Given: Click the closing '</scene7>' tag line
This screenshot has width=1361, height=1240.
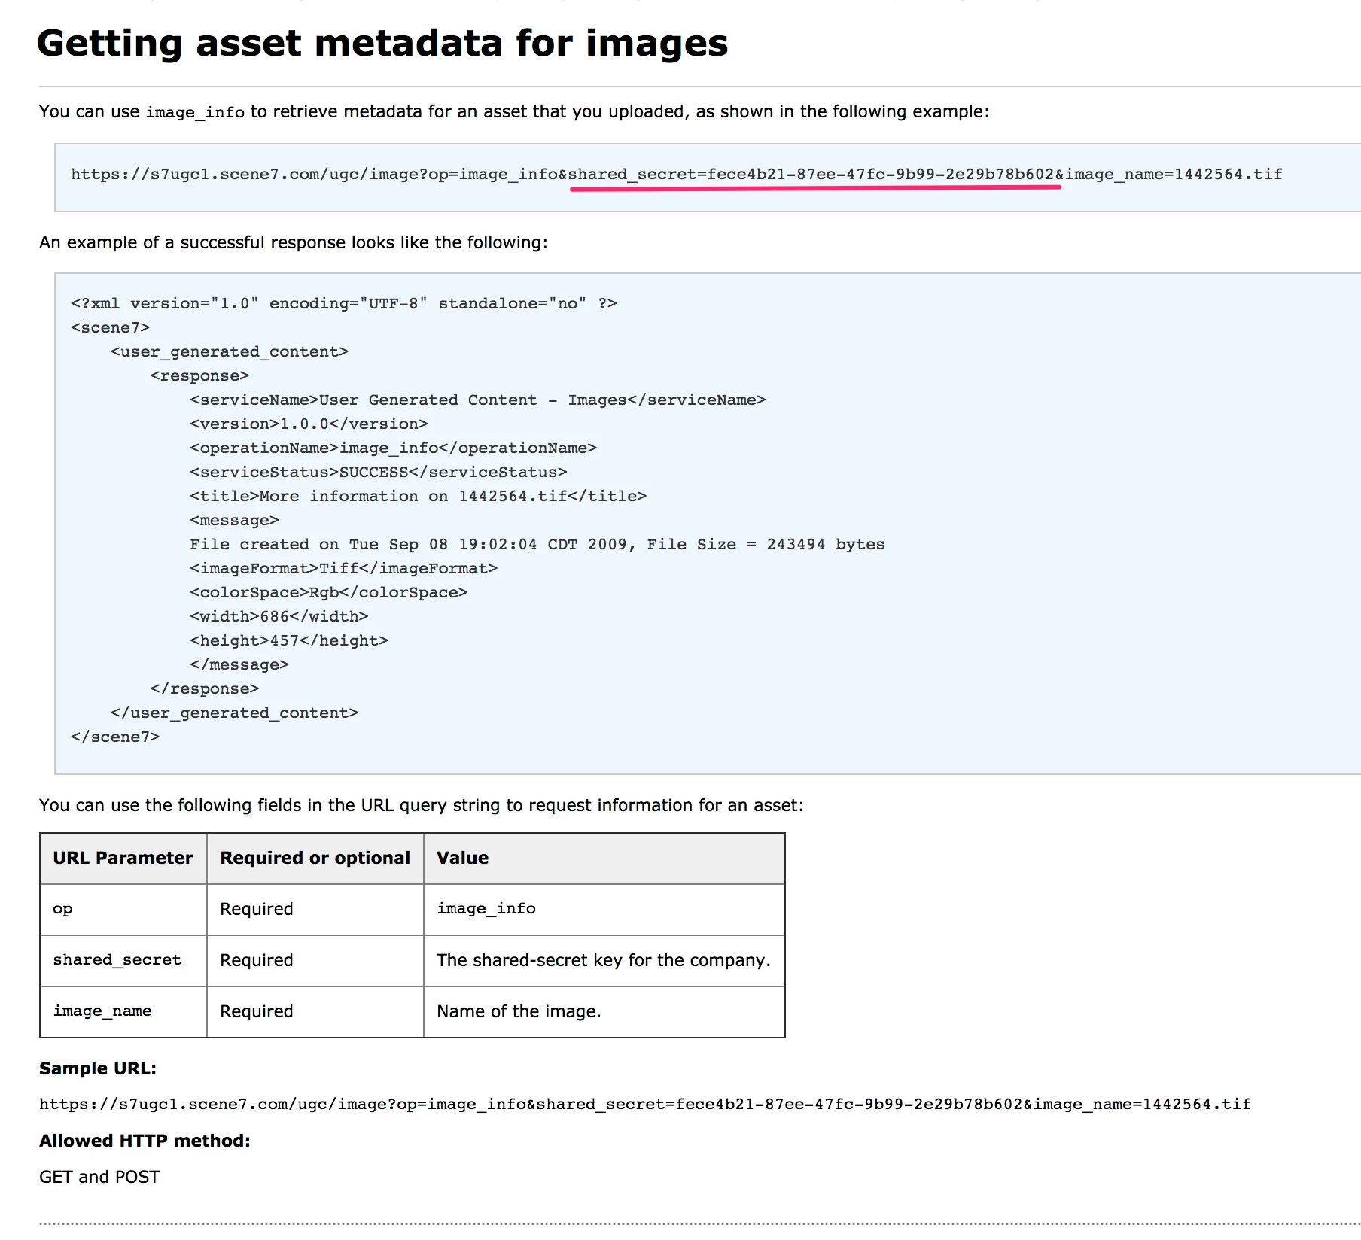Looking at the screenshot, I should pyautogui.click(x=115, y=737).
